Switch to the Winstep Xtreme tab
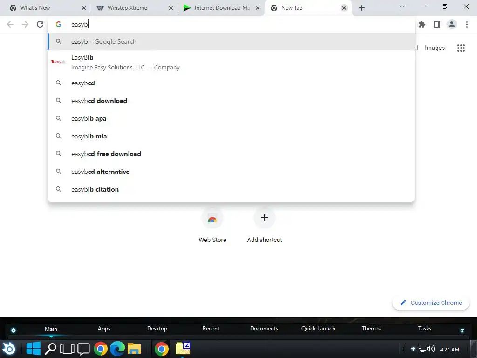The width and height of the screenshot is (477, 358). tap(134, 8)
